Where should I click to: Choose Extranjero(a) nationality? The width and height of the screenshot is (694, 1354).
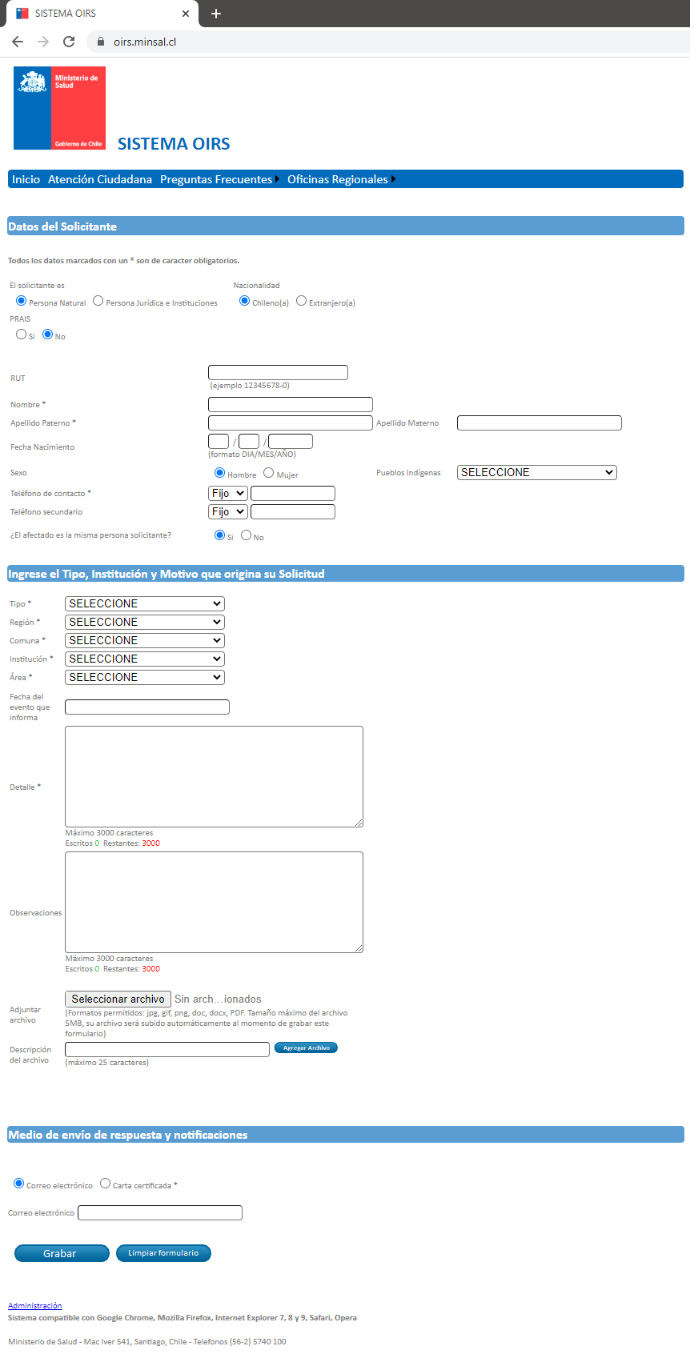click(302, 301)
